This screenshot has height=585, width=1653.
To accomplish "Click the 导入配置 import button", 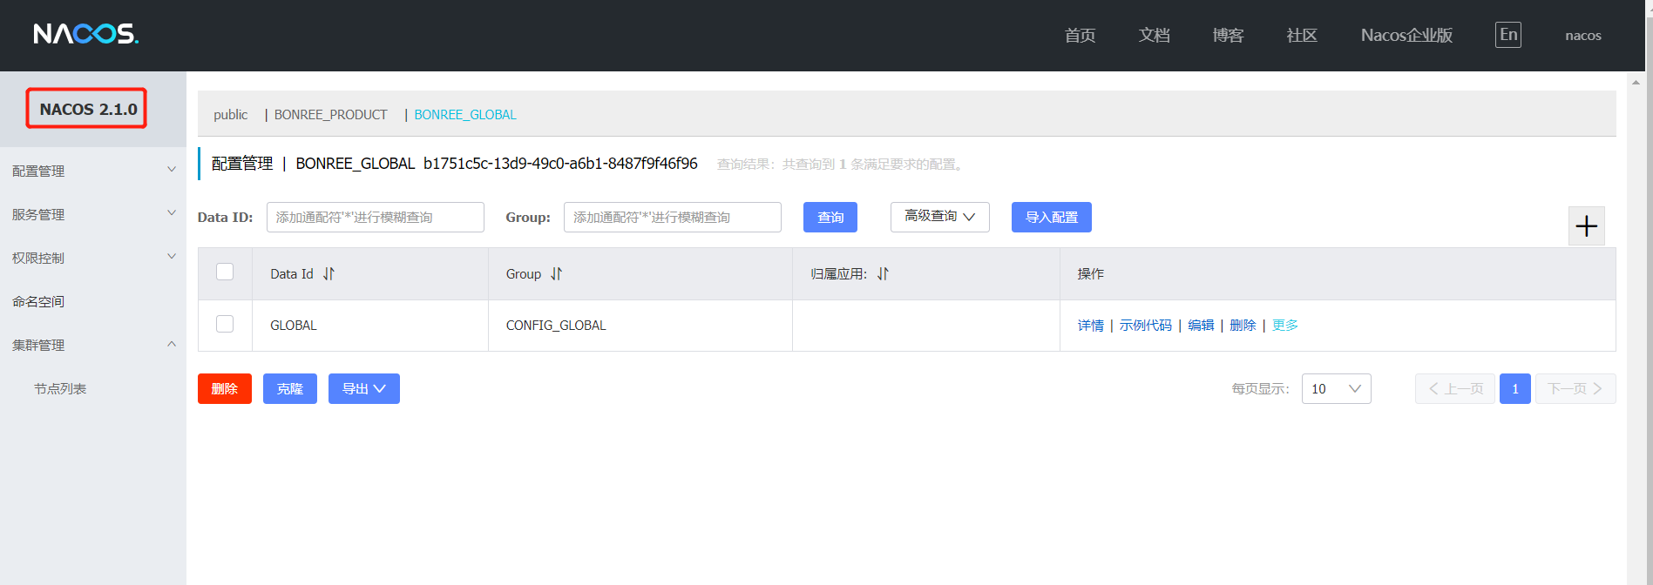I will (x=1051, y=217).
